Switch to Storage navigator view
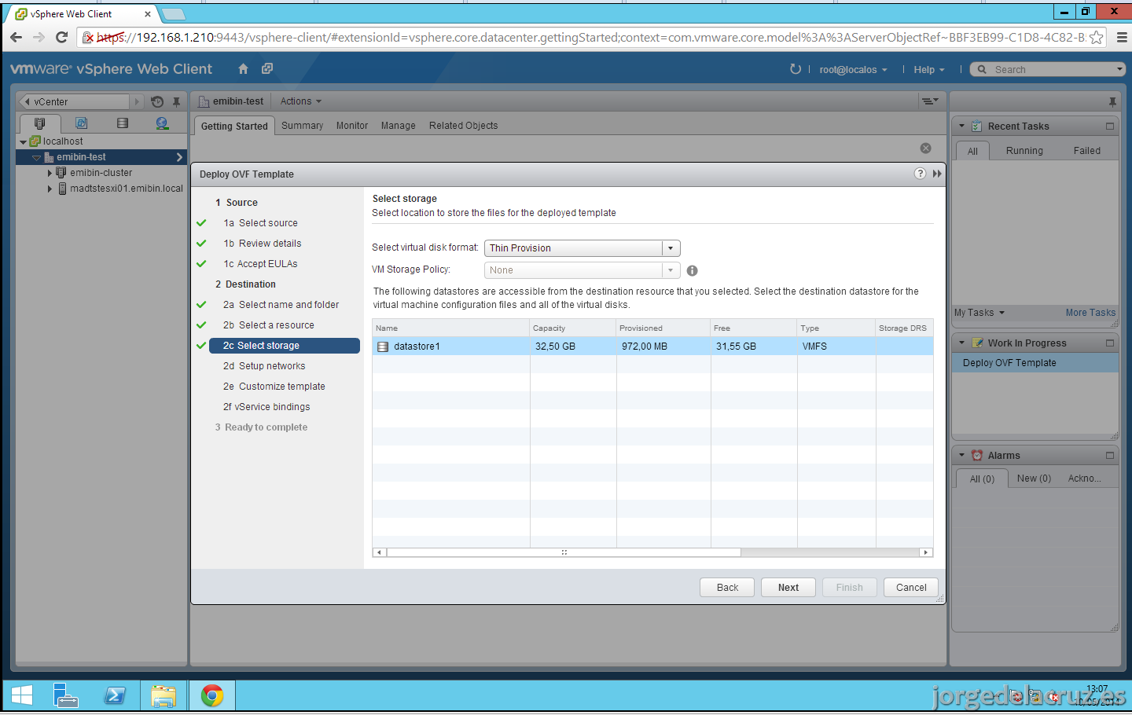 pos(122,123)
